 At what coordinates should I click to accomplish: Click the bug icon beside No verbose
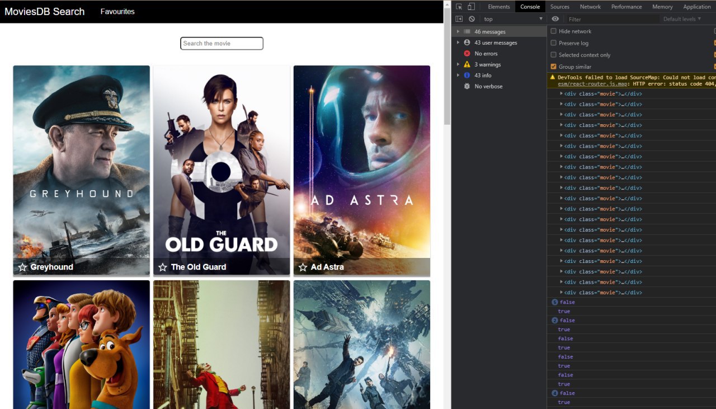(467, 86)
